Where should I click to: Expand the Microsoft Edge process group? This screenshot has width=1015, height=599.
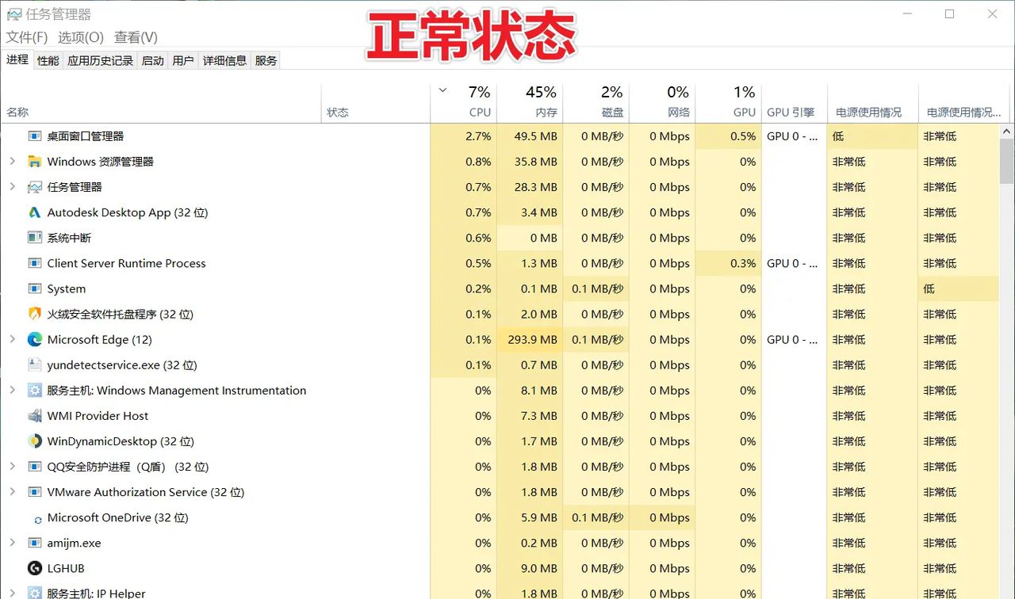pos(12,339)
